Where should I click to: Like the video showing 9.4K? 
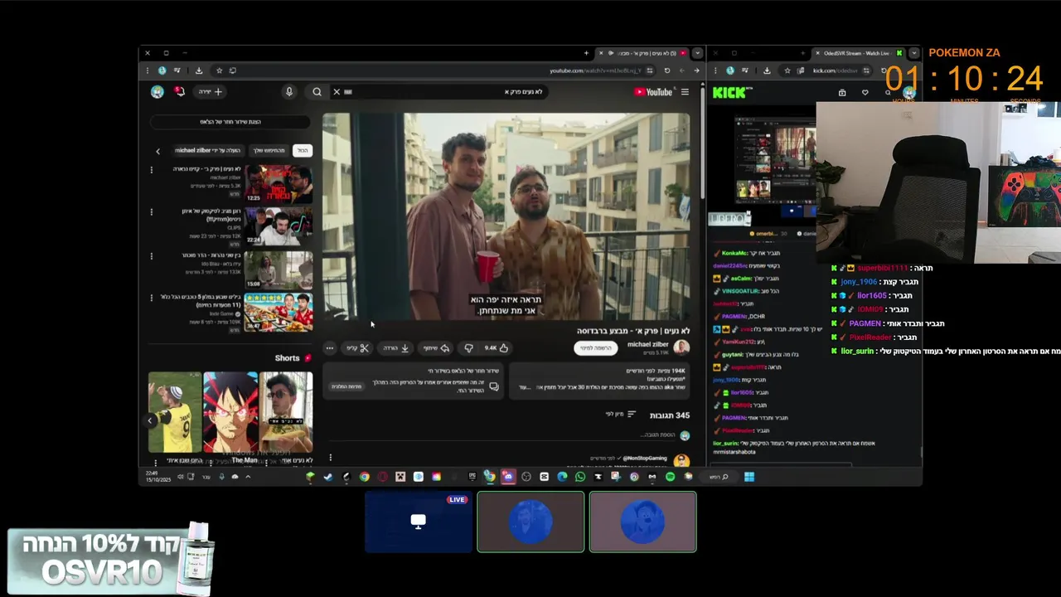[497, 348]
